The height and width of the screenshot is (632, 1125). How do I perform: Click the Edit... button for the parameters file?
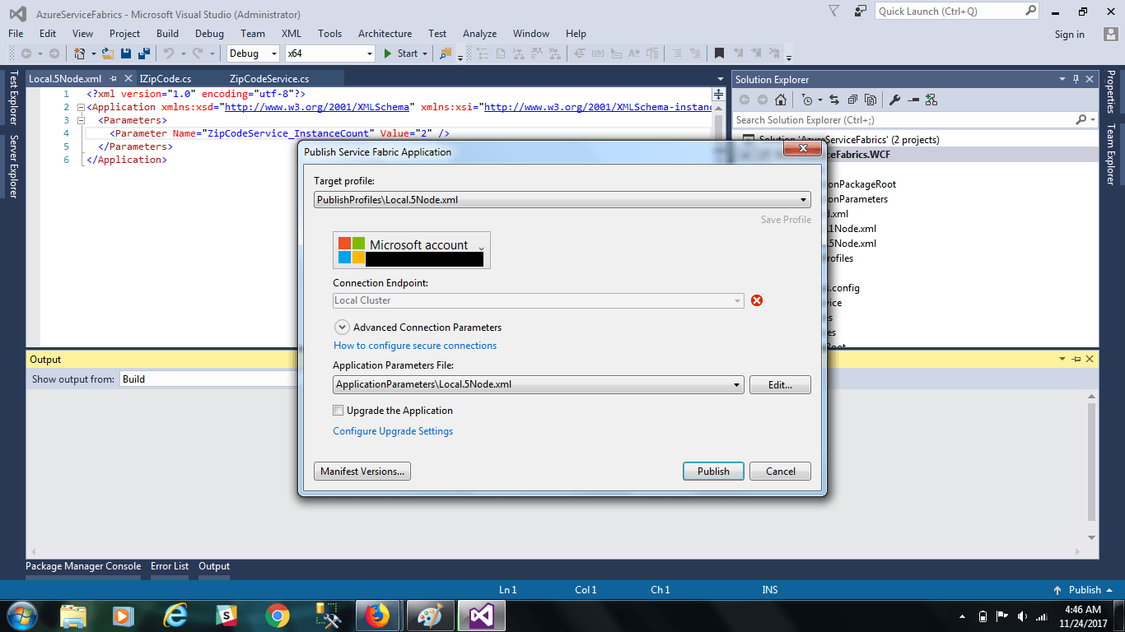point(779,384)
